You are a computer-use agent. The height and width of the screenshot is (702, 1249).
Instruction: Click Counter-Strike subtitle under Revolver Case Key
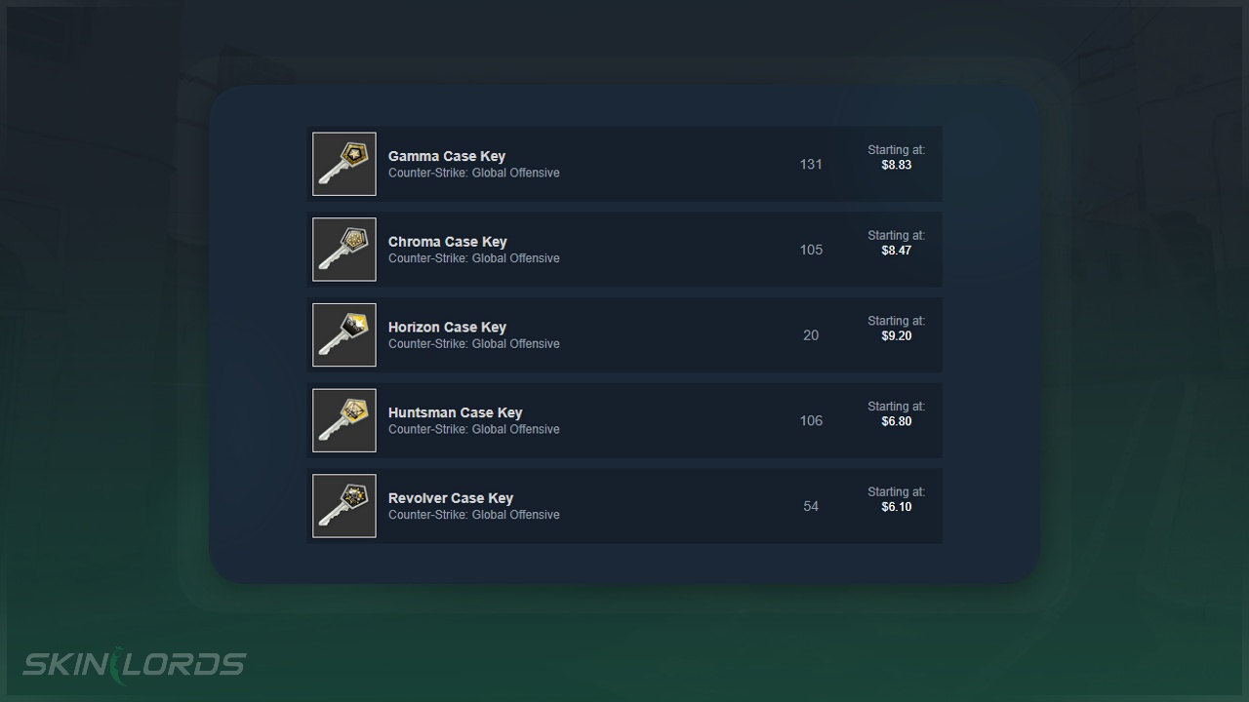point(474,515)
